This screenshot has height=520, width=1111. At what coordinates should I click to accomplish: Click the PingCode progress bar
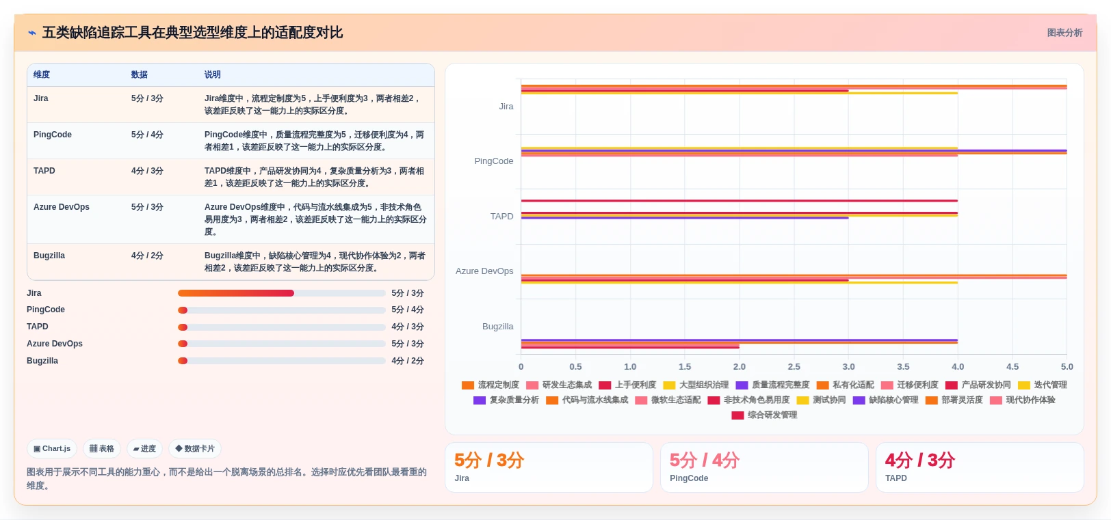point(281,310)
